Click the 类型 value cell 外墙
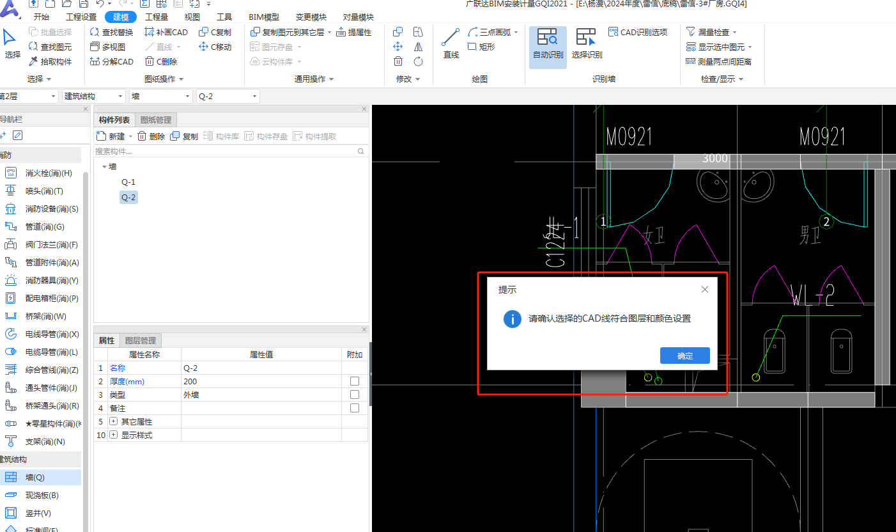Screen dimensions: 896x532 [x=261, y=395]
